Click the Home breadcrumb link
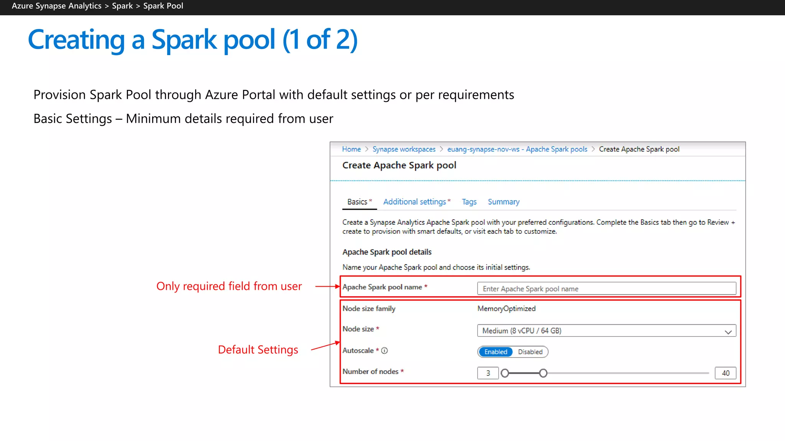 tap(351, 149)
